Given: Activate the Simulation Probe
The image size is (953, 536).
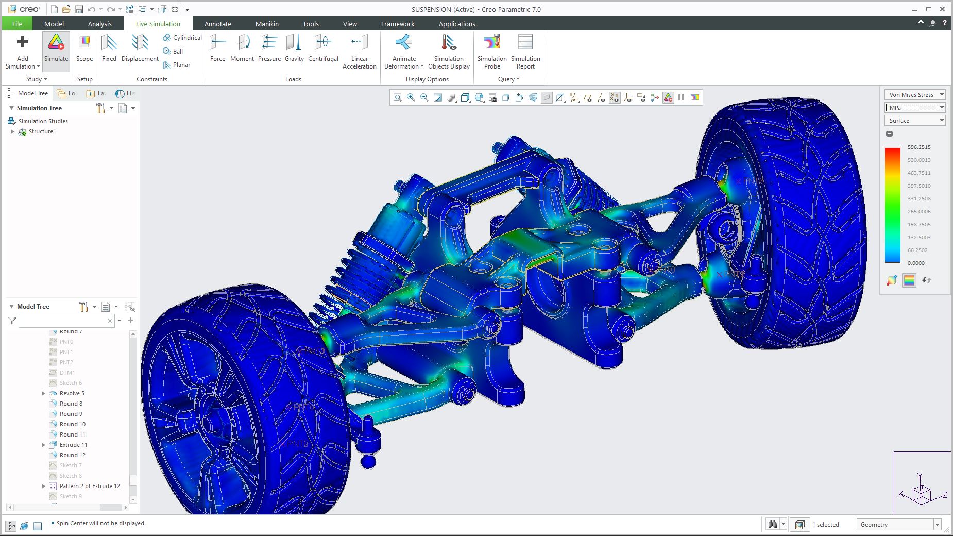Looking at the screenshot, I should click(492, 52).
